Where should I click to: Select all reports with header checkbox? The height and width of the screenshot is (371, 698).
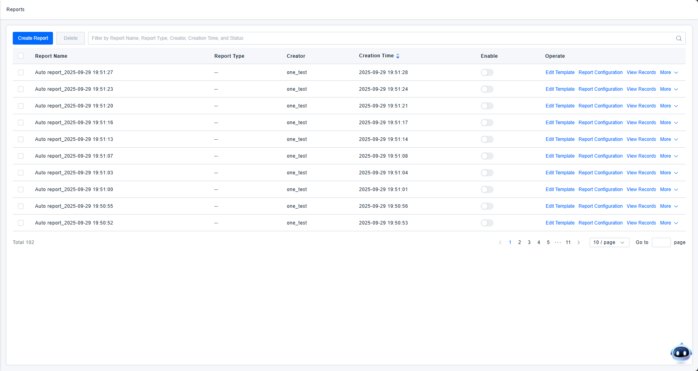coord(21,56)
